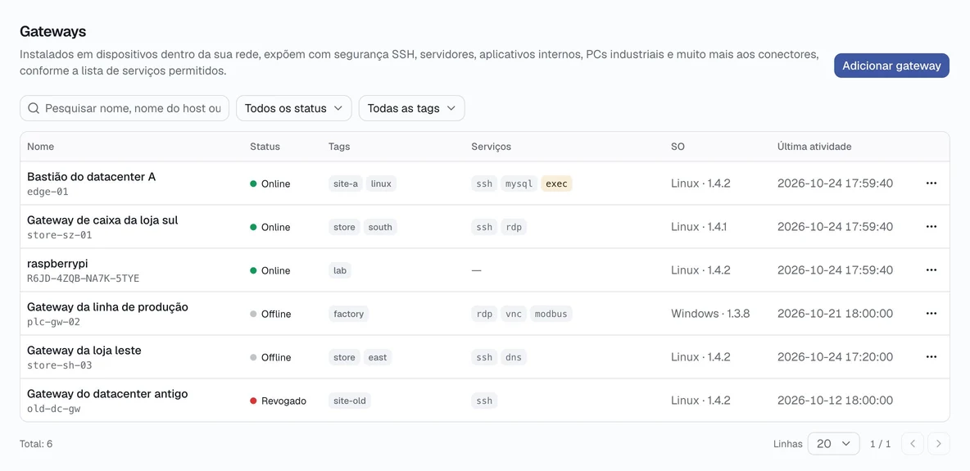The image size is (970, 471).
Task: Open actions menu for Gateway de caixa da loja sul
Action: 931,227
